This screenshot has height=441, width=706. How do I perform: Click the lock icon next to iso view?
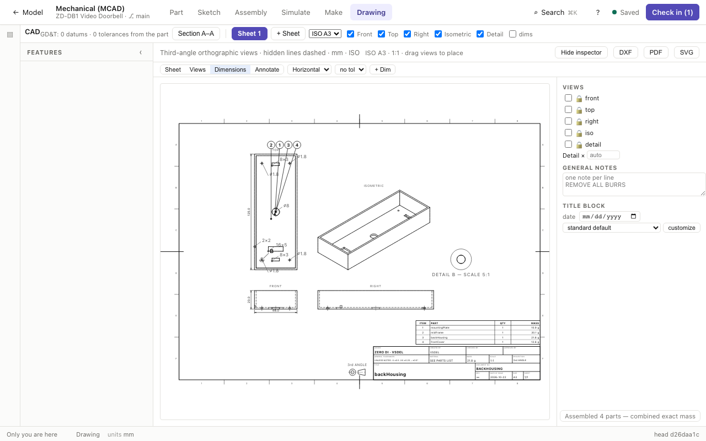579,133
